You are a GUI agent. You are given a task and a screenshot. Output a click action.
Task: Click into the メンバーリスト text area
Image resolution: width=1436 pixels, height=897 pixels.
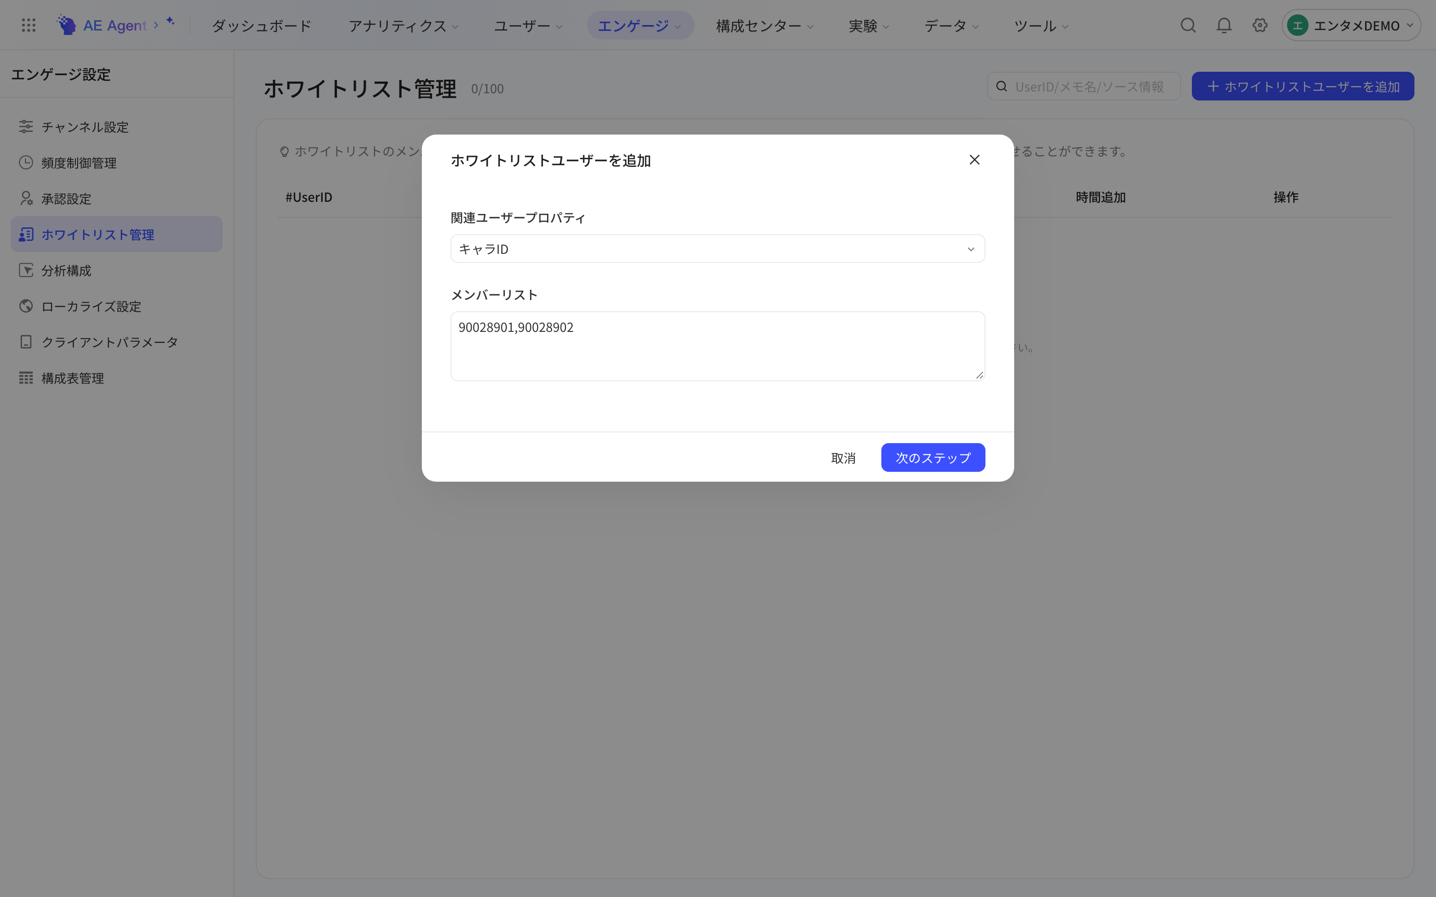click(718, 346)
